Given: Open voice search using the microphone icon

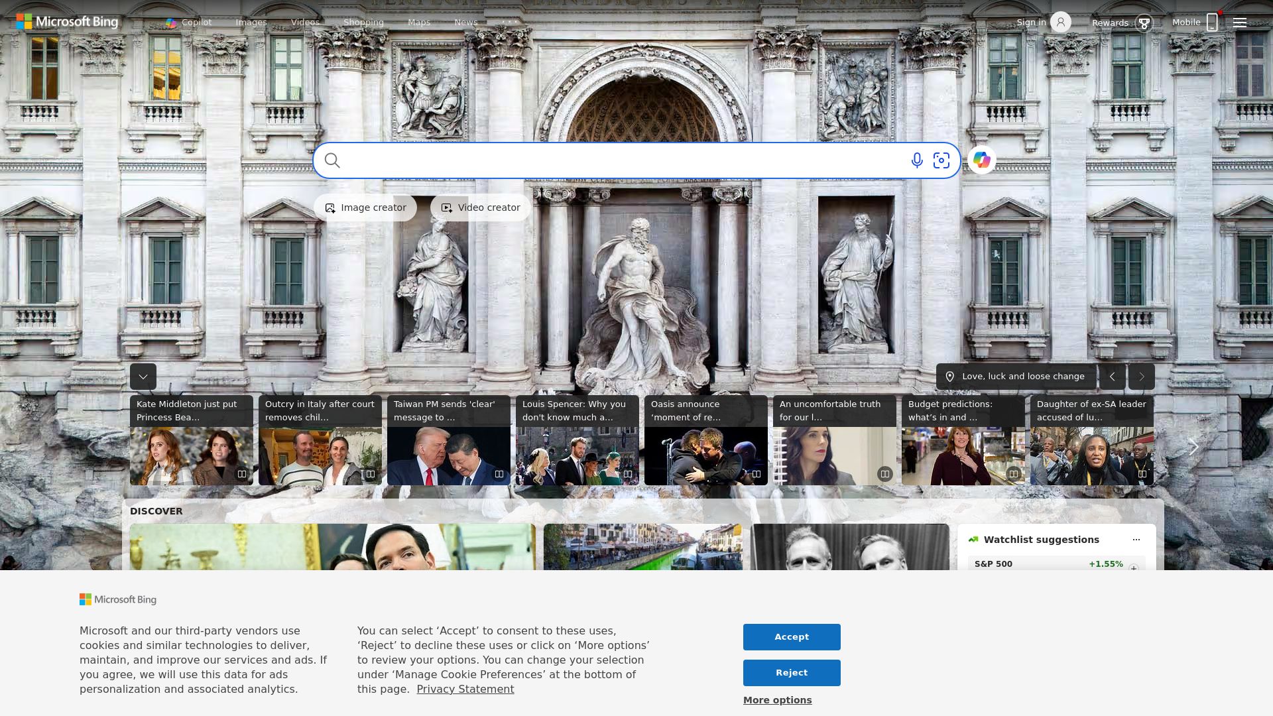Looking at the screenshot, I should (916, 160).
